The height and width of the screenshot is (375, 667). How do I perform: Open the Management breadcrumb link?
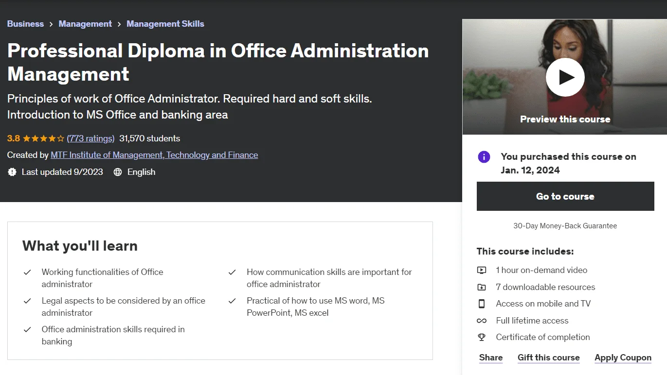[85, 24]
